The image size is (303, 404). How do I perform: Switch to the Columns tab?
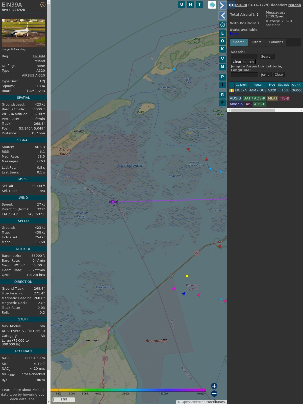tap(276, 42)
